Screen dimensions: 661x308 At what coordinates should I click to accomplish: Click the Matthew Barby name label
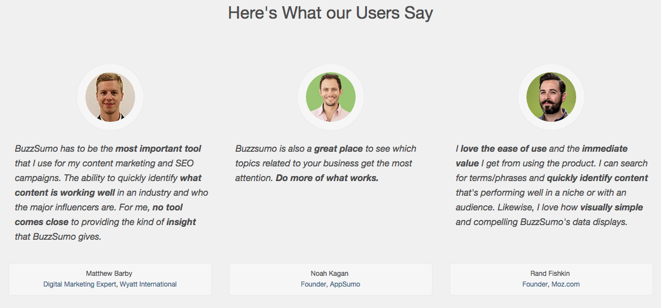click(x=109, y=274)
